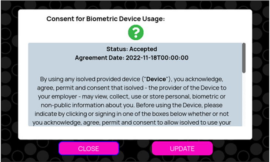The image size is (270, 162).
Task: Select the UPDATE button
Action: [x=182, y=148]
